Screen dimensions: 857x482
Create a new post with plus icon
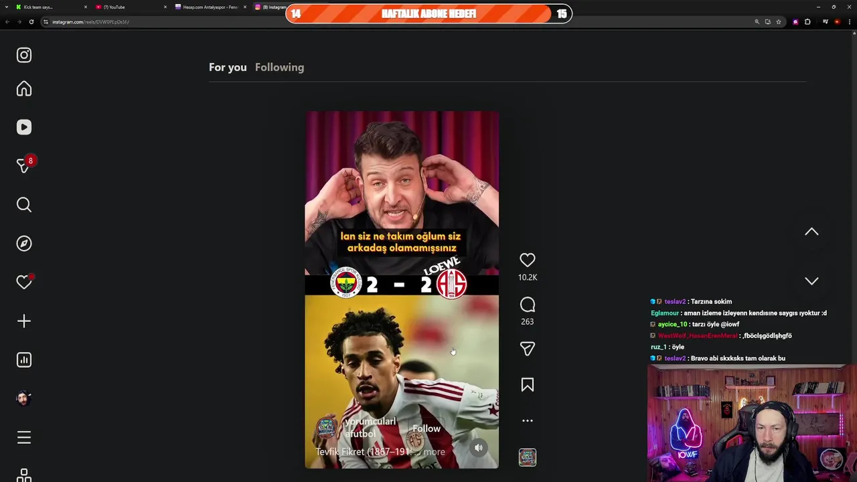tap(24, 321)
